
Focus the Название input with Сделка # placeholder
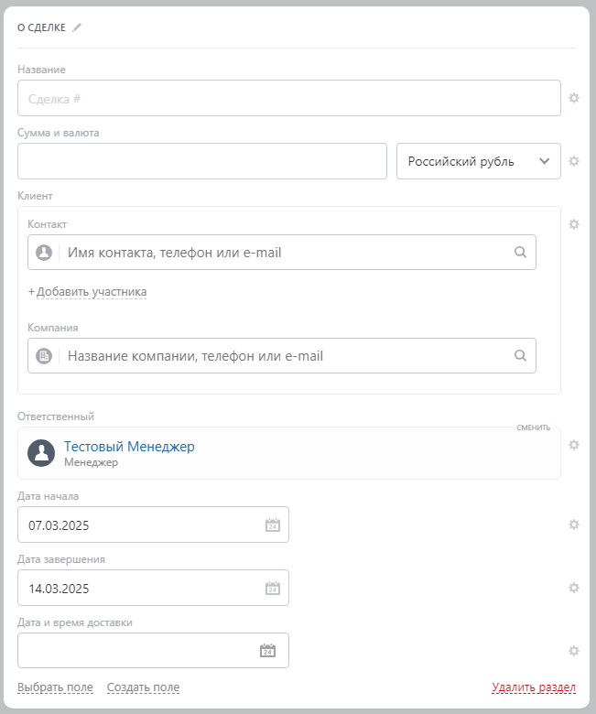(288, 98)
